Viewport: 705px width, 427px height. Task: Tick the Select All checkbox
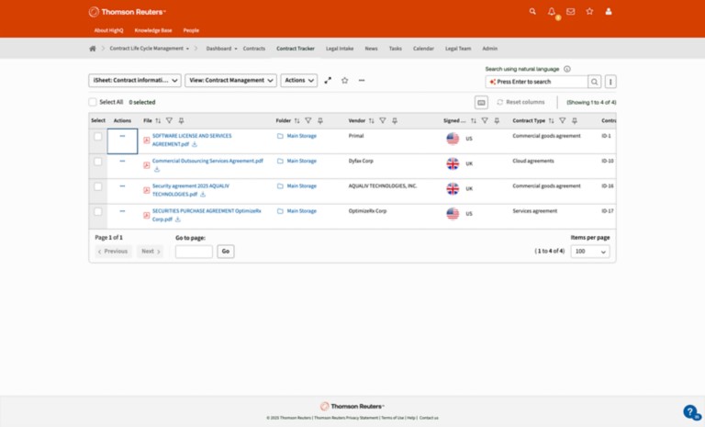click(x=93, y=102)
